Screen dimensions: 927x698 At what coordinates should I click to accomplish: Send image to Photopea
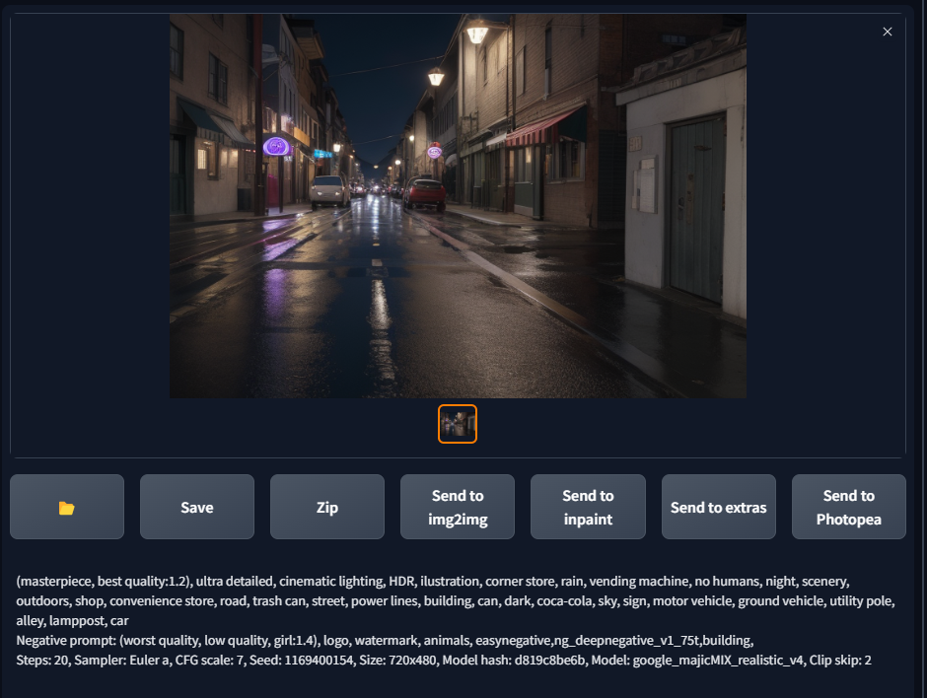tap(848, 507)
